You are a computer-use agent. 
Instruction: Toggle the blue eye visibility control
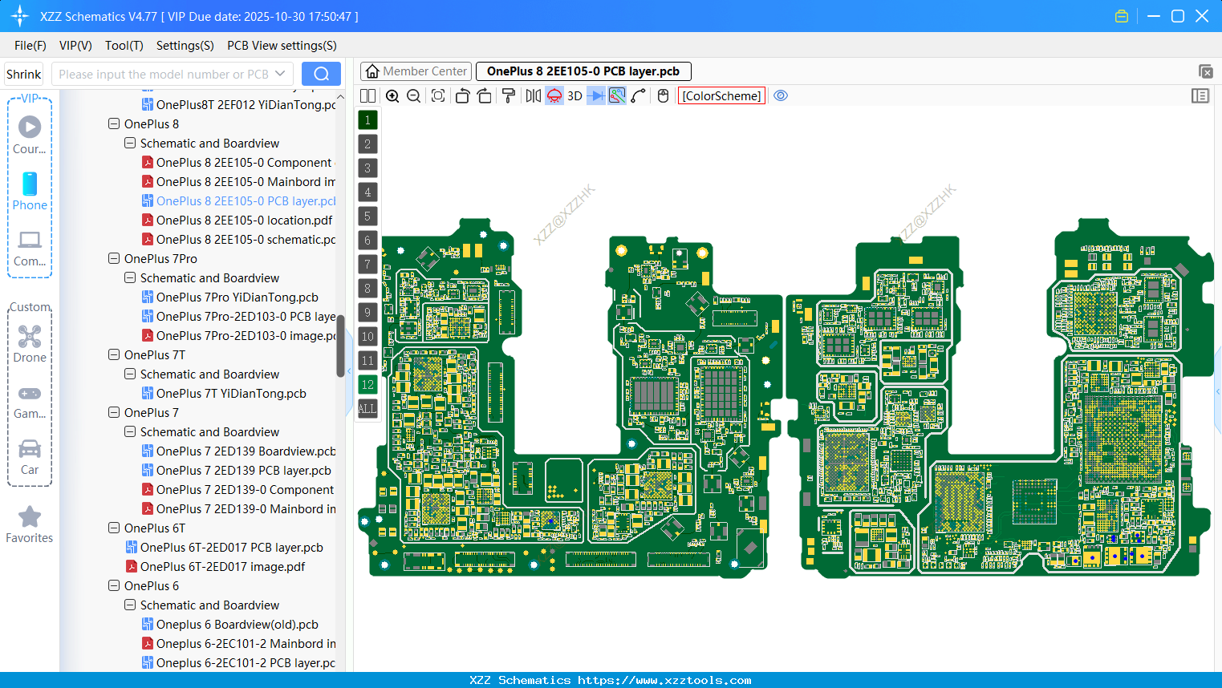pos(780,95)
